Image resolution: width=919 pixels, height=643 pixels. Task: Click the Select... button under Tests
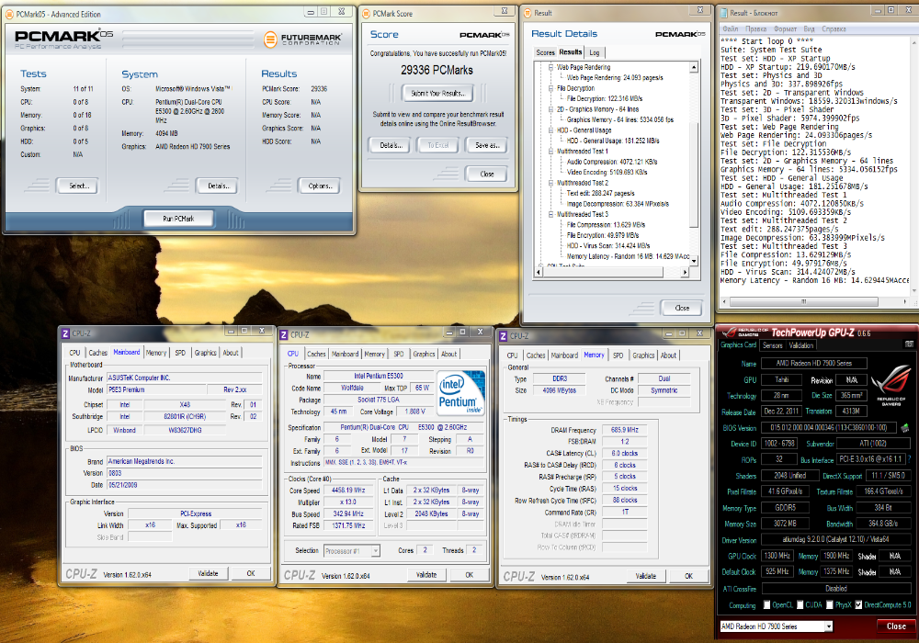pos(77,186)
